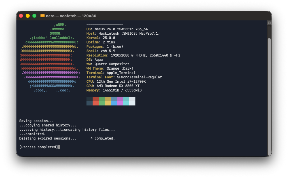Click the '...completed.' line

click(32, 134)
